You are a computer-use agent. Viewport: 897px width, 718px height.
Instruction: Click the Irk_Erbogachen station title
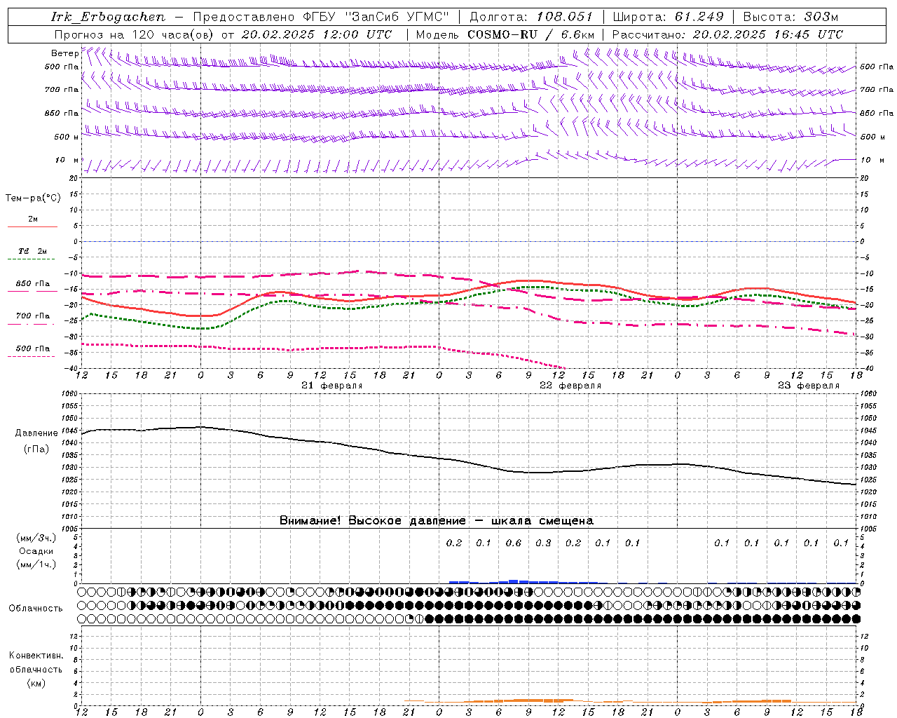(x=108, y=17)
